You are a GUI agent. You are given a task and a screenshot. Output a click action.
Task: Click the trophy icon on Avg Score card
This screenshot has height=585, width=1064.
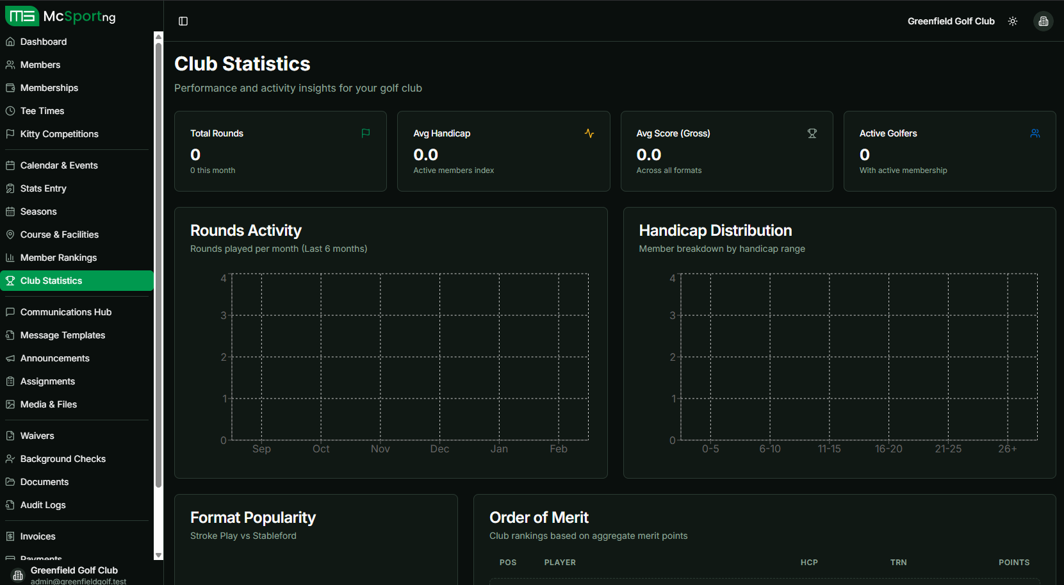pyautogui.click(x=812, y=133)
